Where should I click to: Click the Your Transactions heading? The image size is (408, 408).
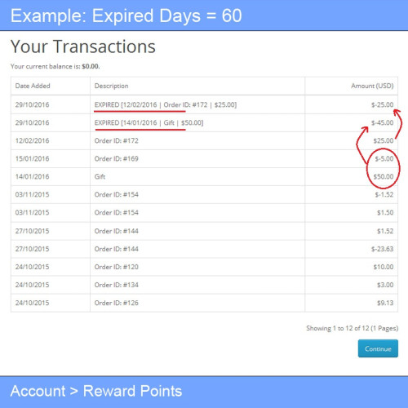coord(83,47)
